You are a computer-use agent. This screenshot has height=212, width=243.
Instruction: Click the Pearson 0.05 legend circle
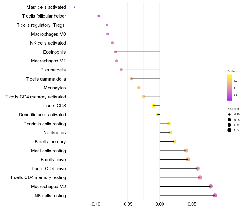click(229, 130)
